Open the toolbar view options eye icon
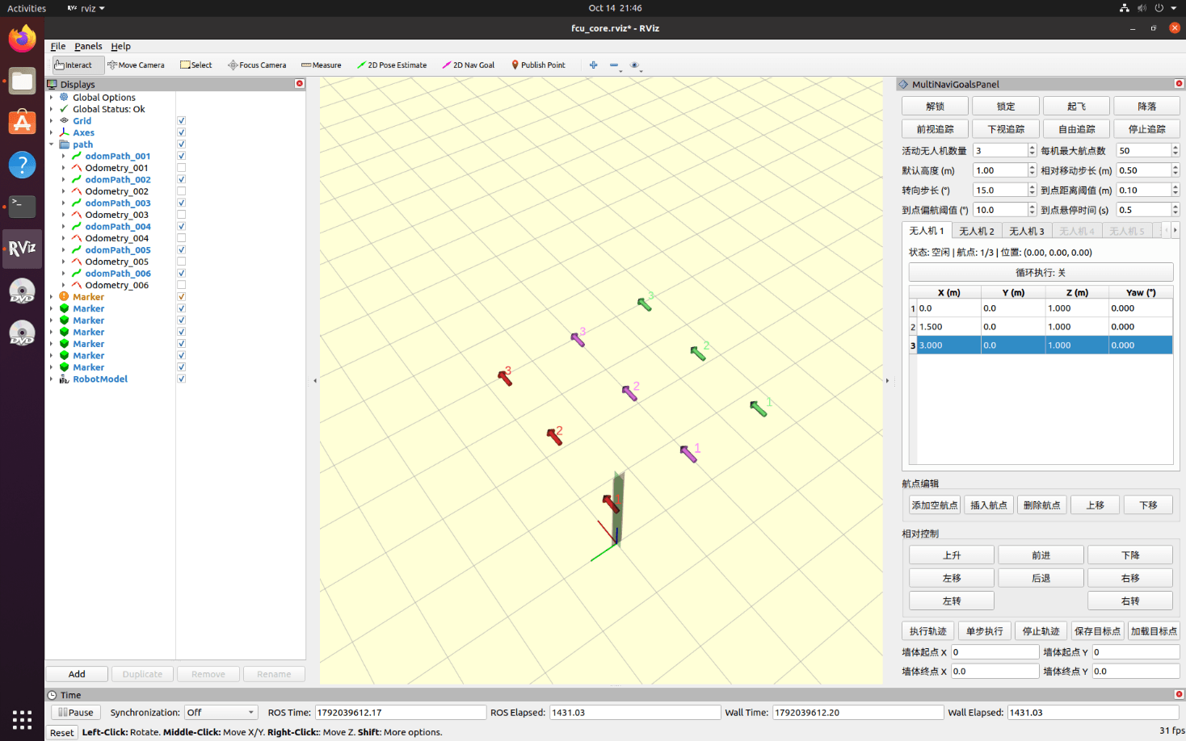Screen dimensions: 1186x741 [x=635, y=65]
